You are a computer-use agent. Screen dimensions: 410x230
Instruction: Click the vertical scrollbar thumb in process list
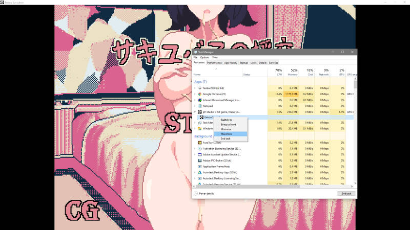355,84
